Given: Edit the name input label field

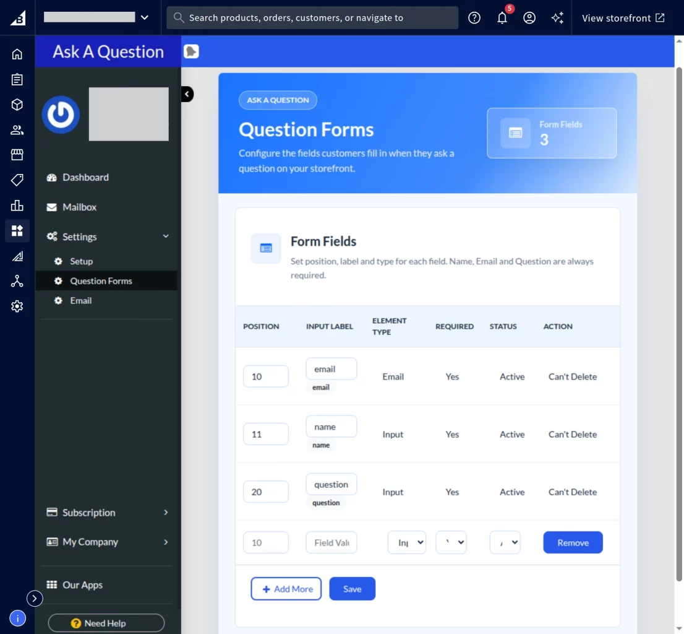Looking at the screenshot, I should (x=331, y=427).
